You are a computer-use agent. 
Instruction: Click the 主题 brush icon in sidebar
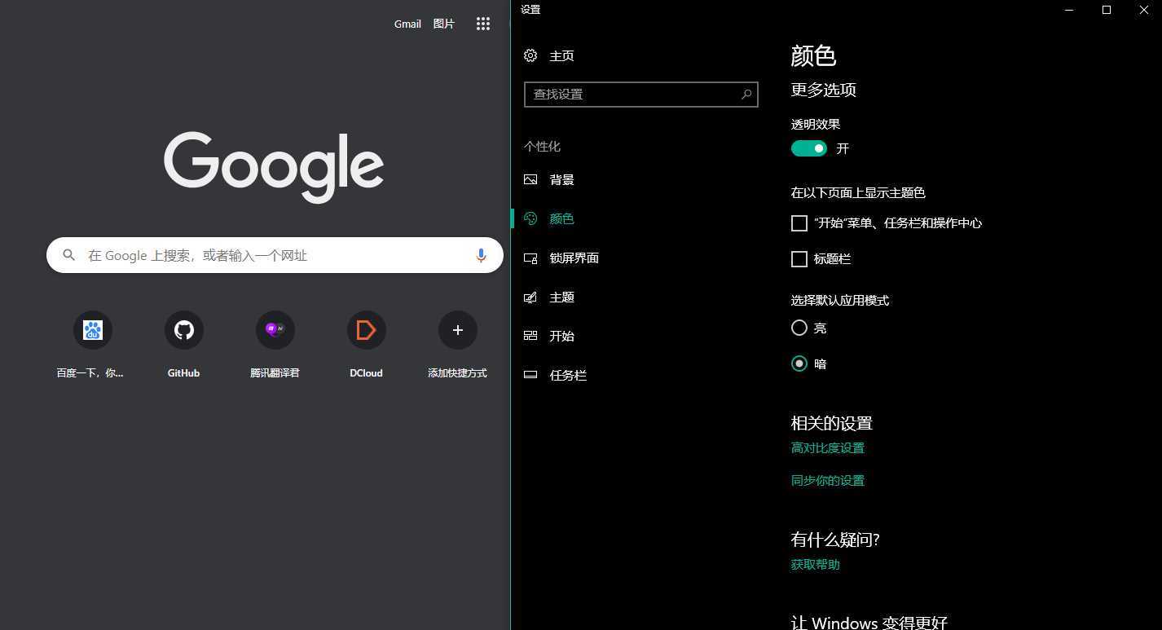tap(530, 297)
